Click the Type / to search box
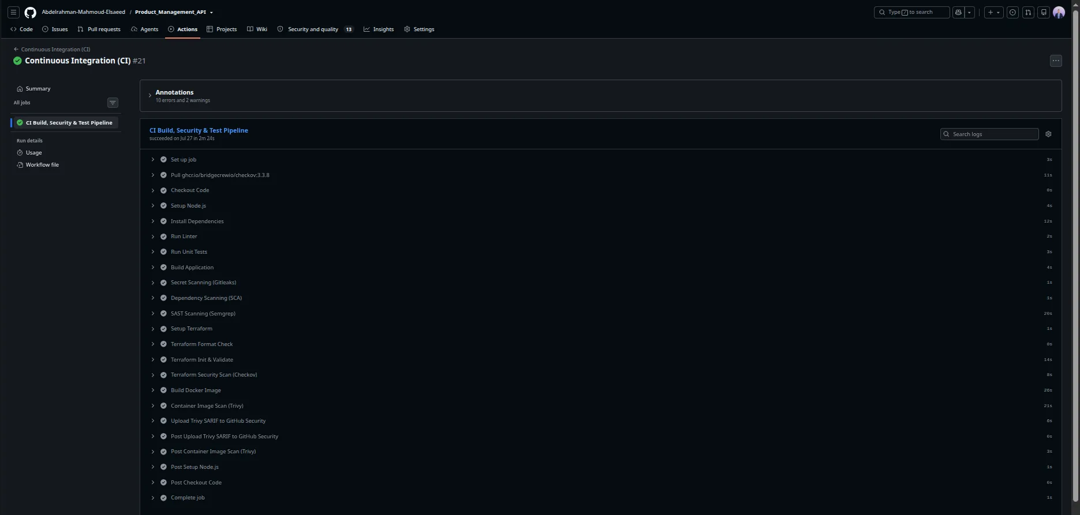This screenshot has width=1080, height=515. [x=911, y=12]
